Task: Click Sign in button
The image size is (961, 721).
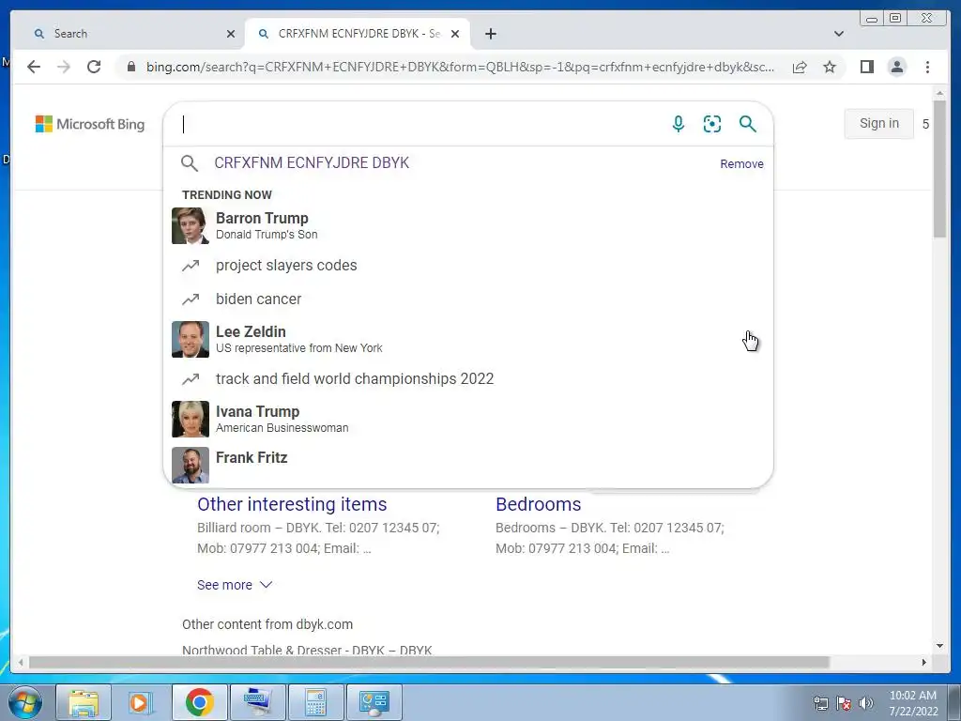Action: click(878, 123)
